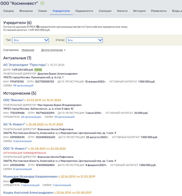The image size is (182, 196).
Task: Go to the Надежность tab
Action: coord(84,11)
